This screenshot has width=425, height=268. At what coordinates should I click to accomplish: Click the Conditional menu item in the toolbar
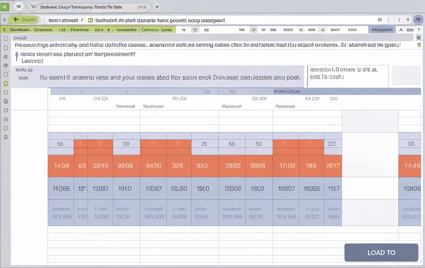[x=128, y=30]
